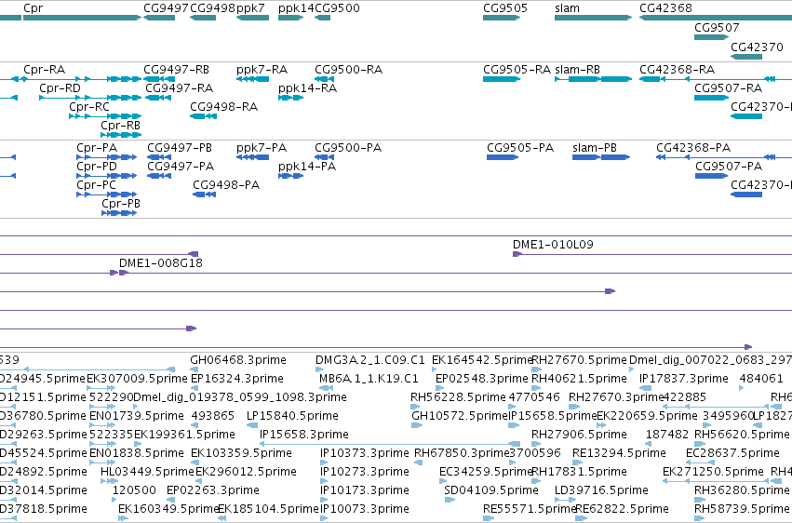Click transcript Cpr-RD label
The image size is (792, 523).
(60, 88)
